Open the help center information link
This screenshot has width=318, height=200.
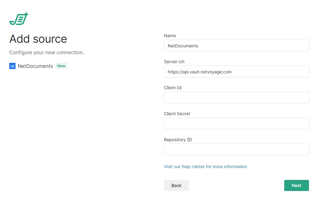click(205, 167)
